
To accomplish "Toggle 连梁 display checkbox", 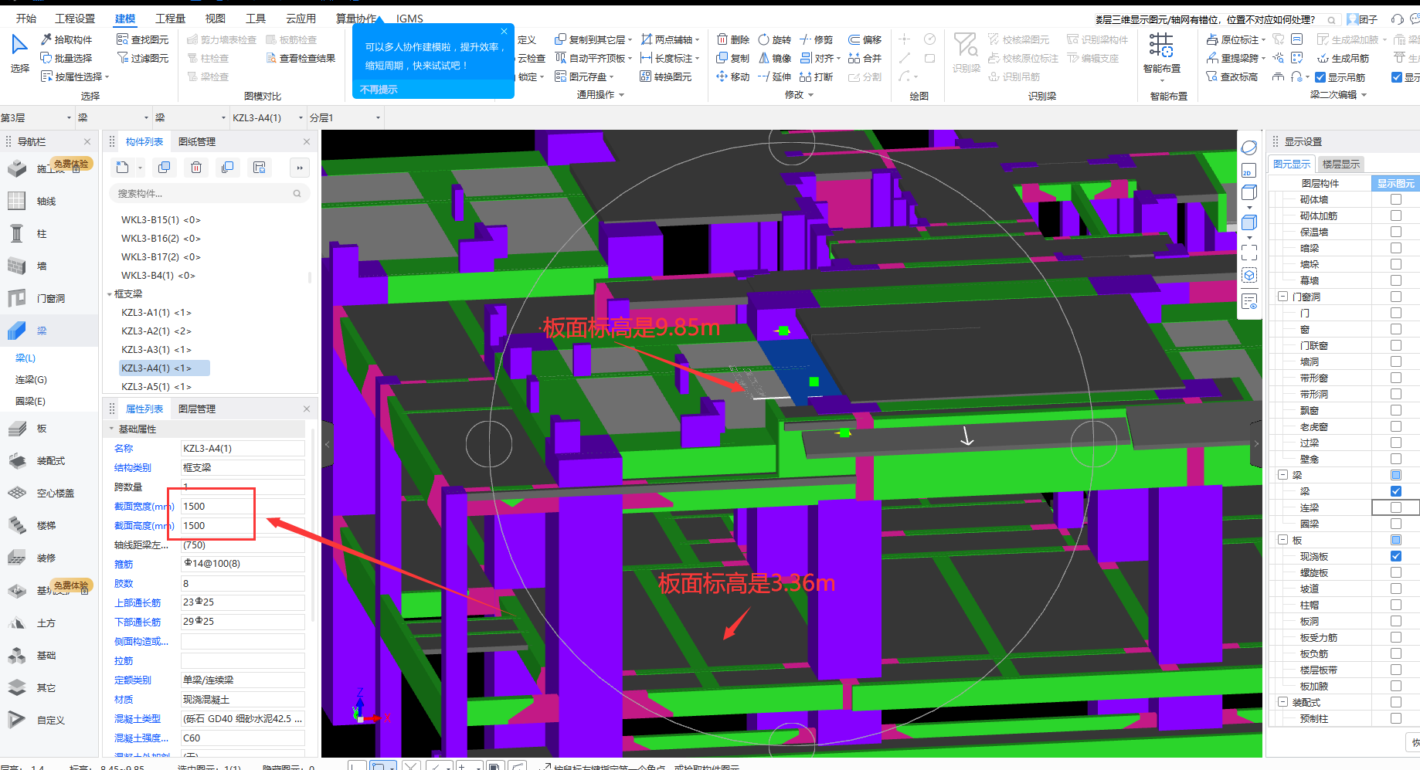I will pyautogui.click(x=1396, y=507).
